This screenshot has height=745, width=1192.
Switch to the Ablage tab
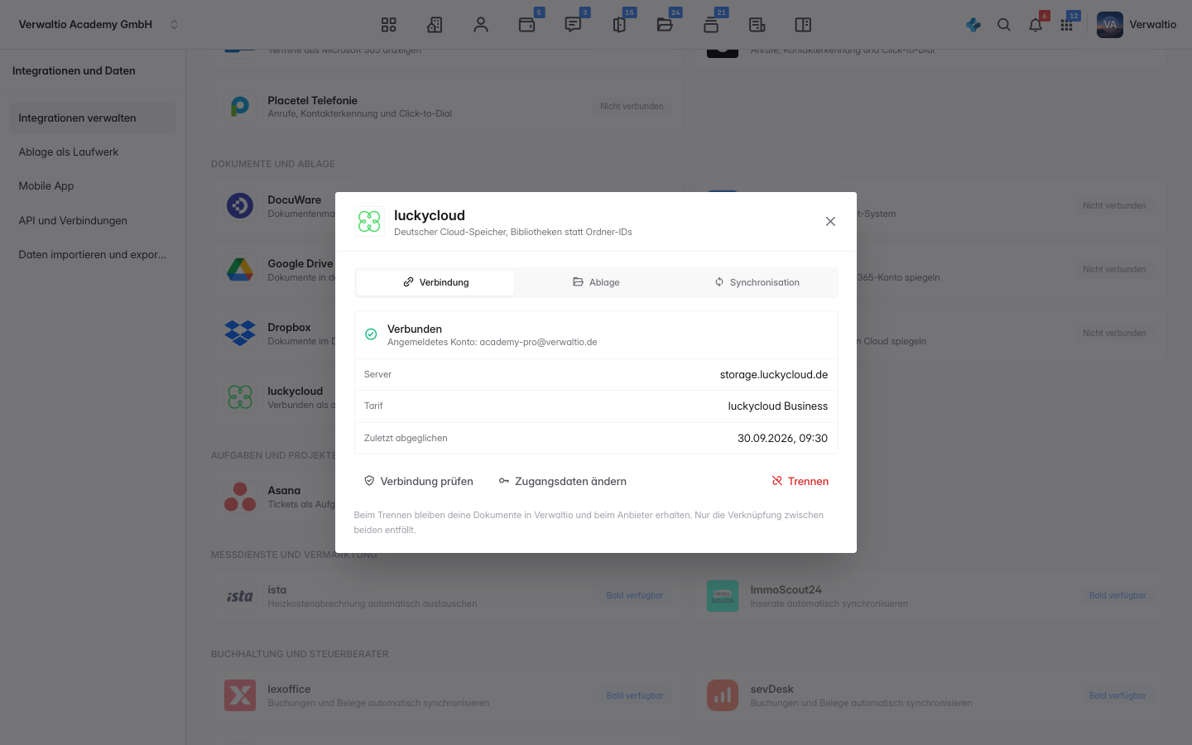(596, 282)
